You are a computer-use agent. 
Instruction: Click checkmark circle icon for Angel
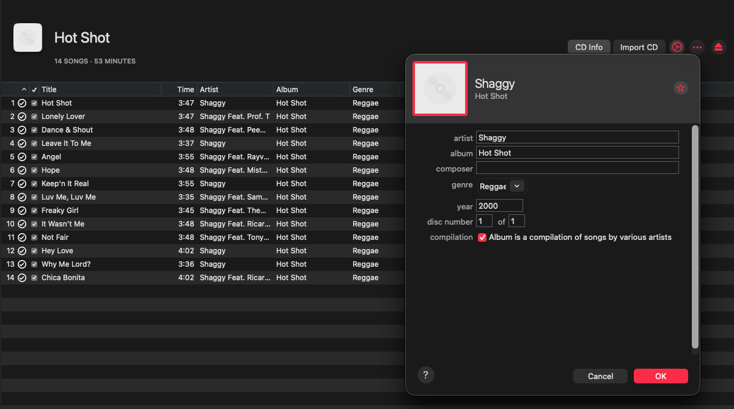[22, 157]
